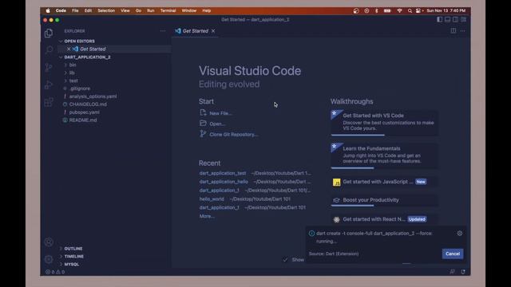
Task: Open Source Control view in activity bar
Action: pos(49,67)
